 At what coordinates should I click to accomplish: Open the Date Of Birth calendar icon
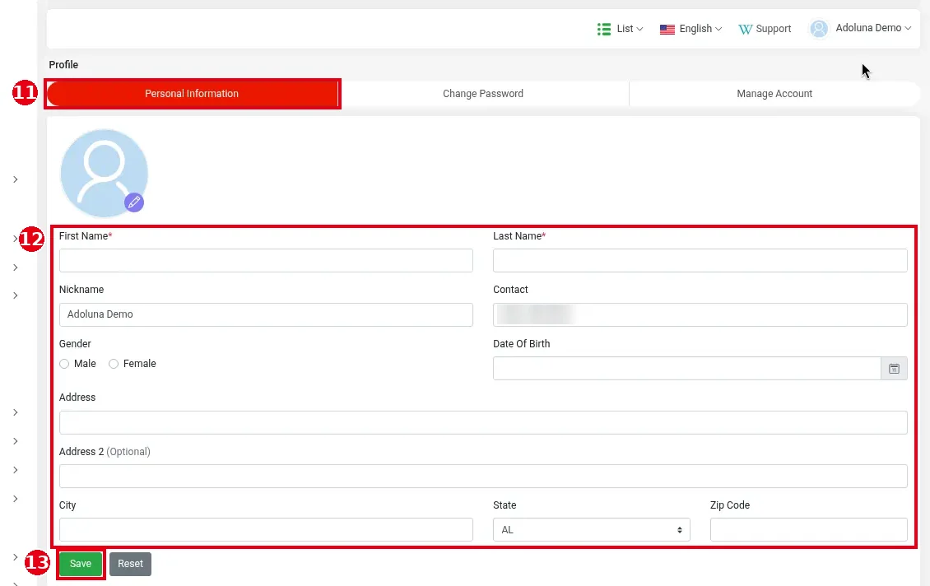point(894,369)
